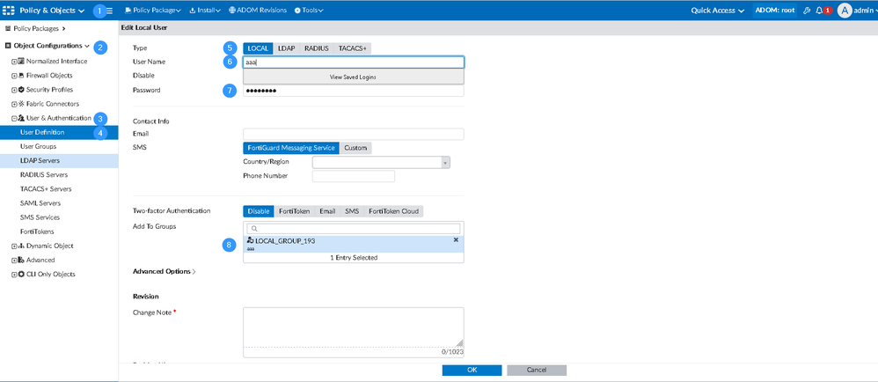The width and height of the screenshot is (878, 382).
Task: Click the ADOM: root button
Action: pyautogui.click(x=775, y=10)
